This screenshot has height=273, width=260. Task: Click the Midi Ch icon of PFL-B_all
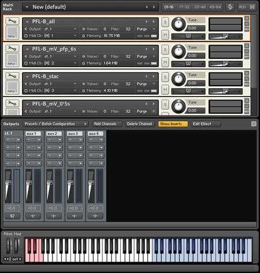coord(26,36)
